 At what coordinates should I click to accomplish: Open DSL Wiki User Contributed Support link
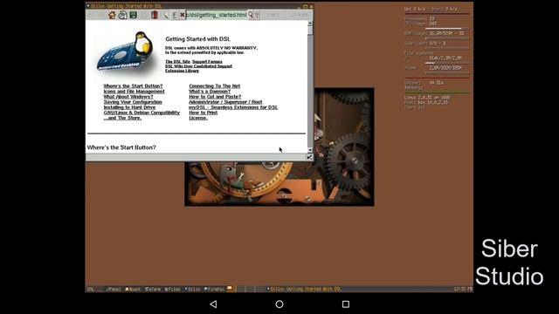pyautogui.click(x=198, y=66)
